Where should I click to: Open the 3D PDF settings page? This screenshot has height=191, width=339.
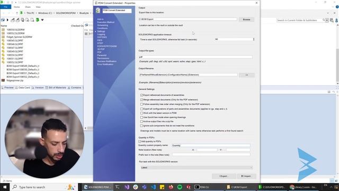pyautogui.click(x=101, y=49)
